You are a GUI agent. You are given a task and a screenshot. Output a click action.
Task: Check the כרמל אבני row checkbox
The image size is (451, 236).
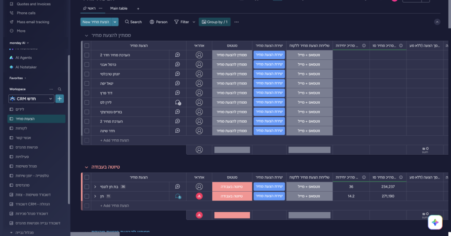[x=87, y=65]
